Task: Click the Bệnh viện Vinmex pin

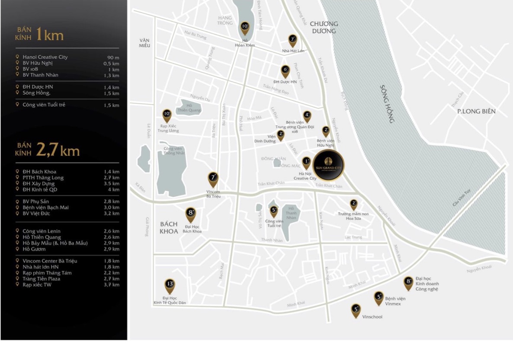Action: pyautogui.click(x=379, y=298)
